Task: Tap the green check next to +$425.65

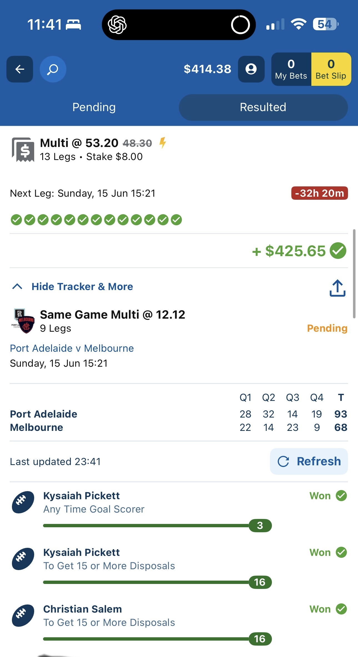Action: (x=338, y=251)
